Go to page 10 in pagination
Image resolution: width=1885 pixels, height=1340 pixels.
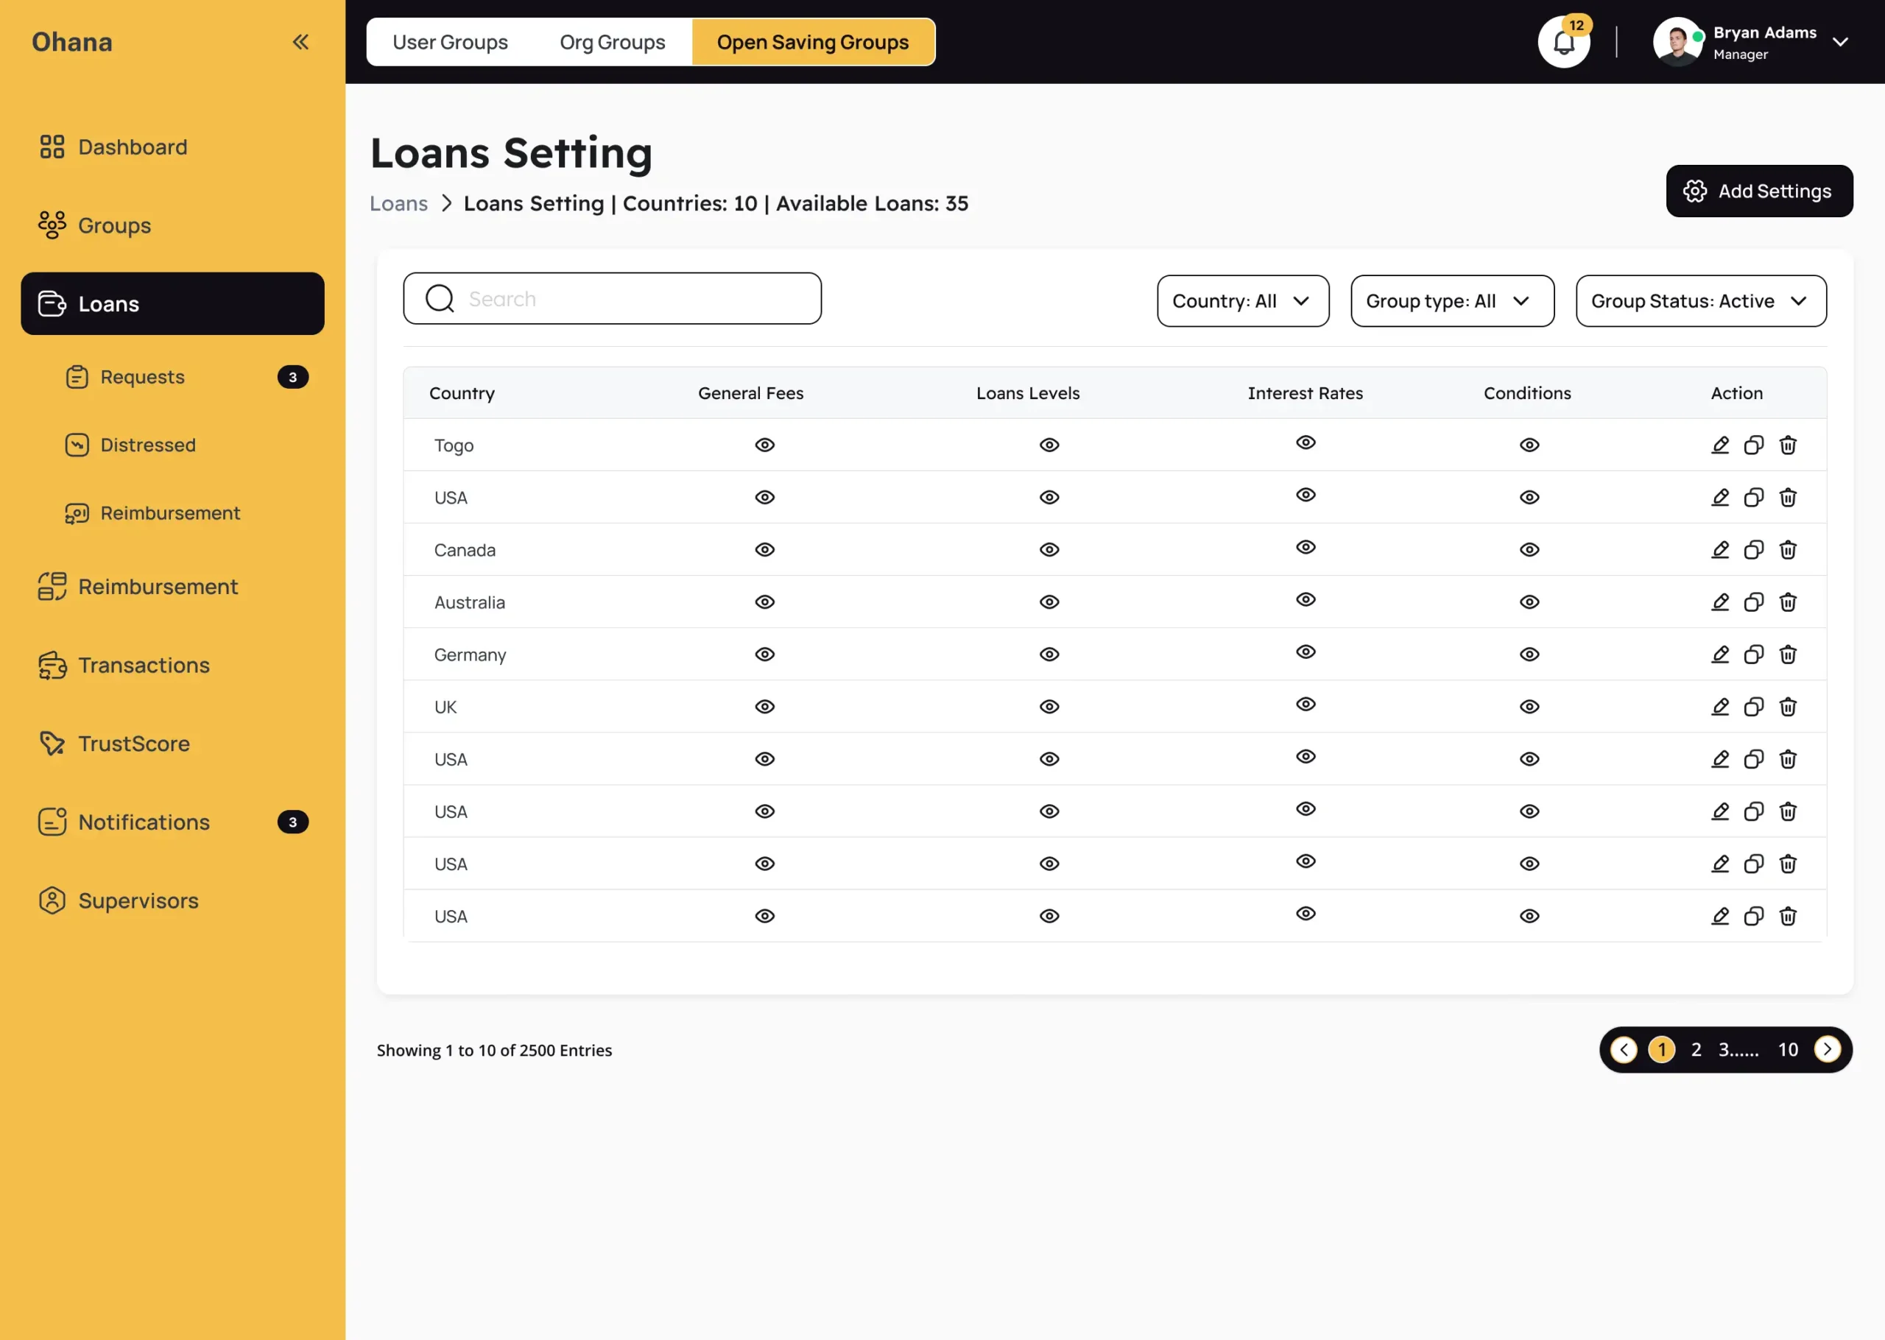coord(1788,1050)
